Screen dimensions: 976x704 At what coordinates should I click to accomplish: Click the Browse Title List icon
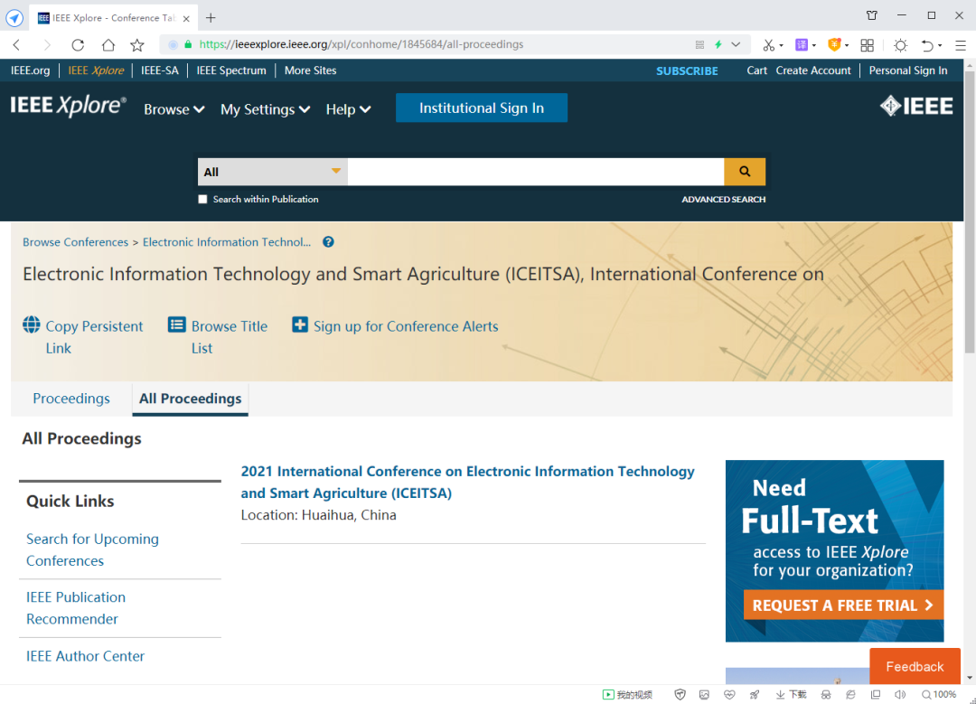click(177, 325)
